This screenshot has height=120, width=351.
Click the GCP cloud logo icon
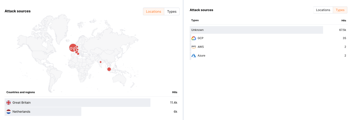click(194, 38)
